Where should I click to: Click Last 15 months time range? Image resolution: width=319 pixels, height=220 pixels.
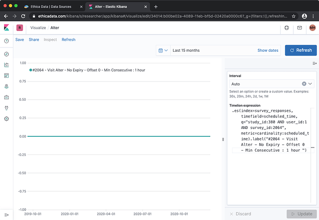(x=186, y=50)
